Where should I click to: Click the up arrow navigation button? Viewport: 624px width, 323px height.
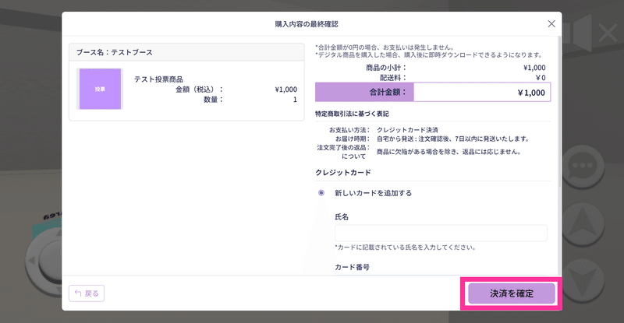583,224
